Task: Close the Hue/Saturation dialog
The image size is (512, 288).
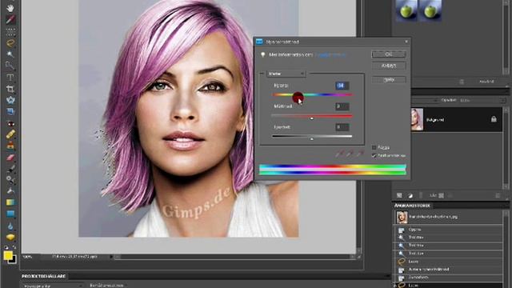Action: pyautogui.click(x=406, y=42)
